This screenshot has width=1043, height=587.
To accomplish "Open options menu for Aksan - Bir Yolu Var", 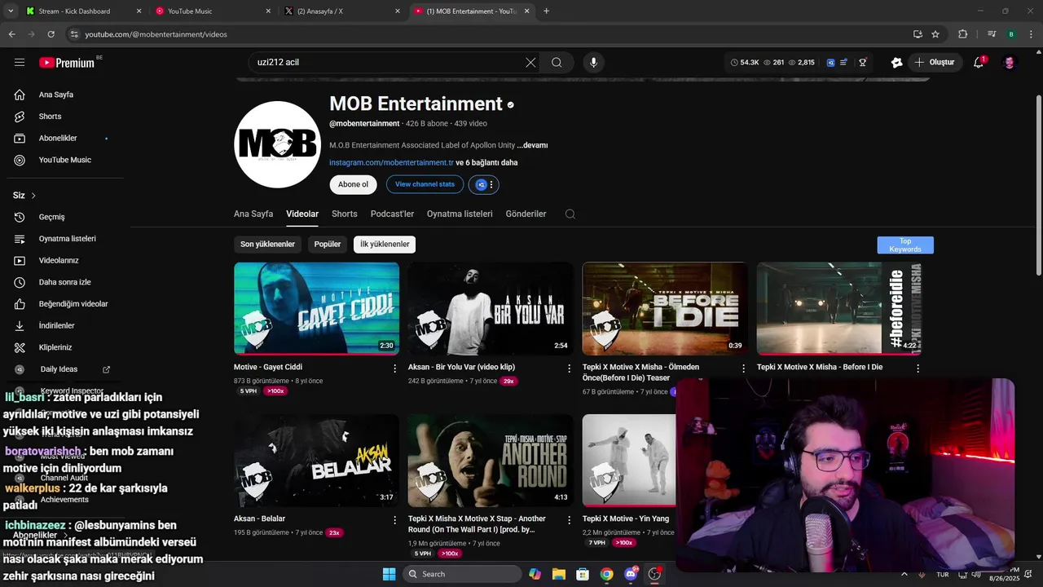I will pyautogui.click(x=570, y=369).
